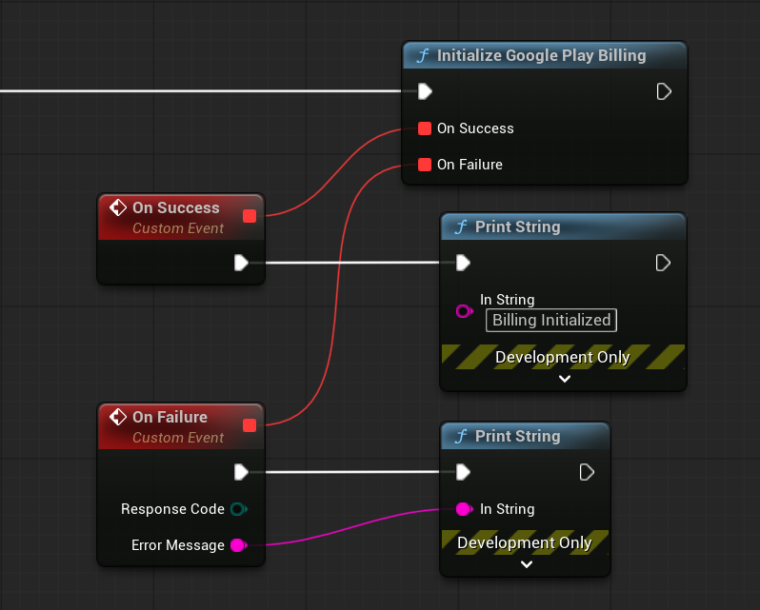Image resolution: width=760 pixels, height=610 pixels.
Task: Click lower Print String output exec pin
Action: click(587, 472)
